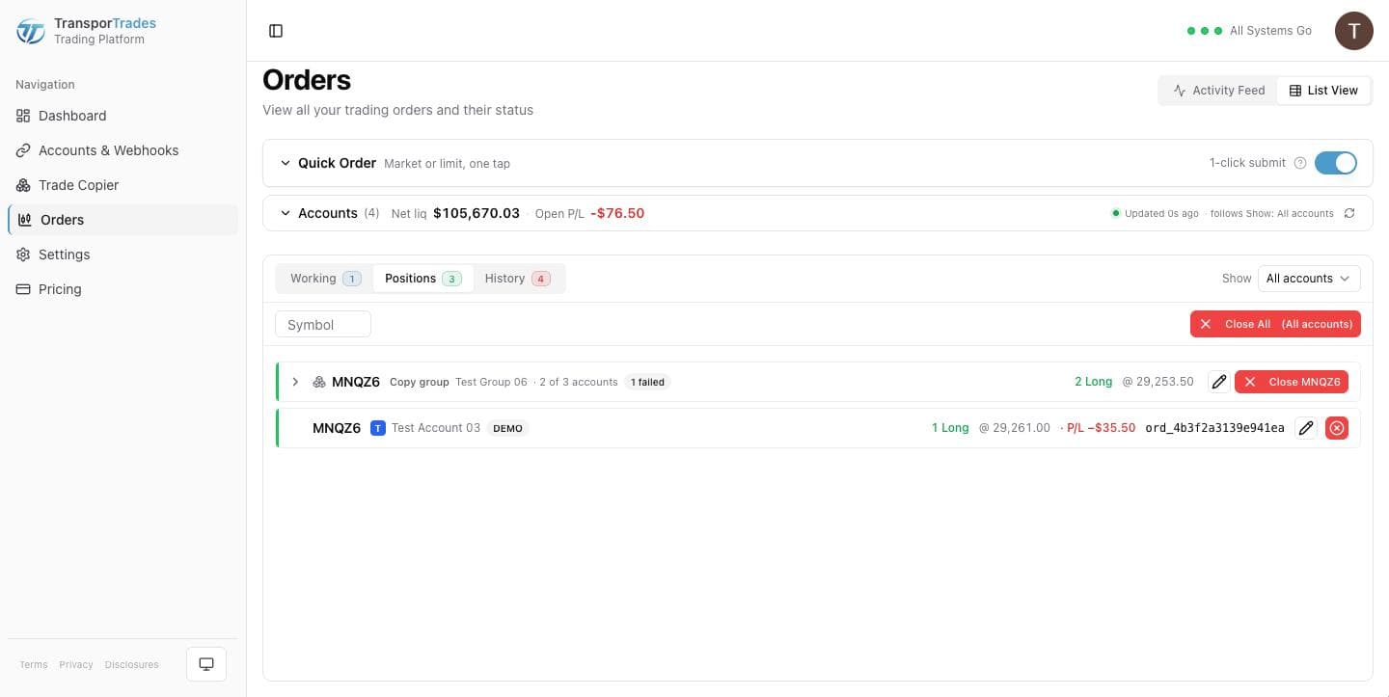Click the Net liq value $105,670.03

tap(477, 213)
